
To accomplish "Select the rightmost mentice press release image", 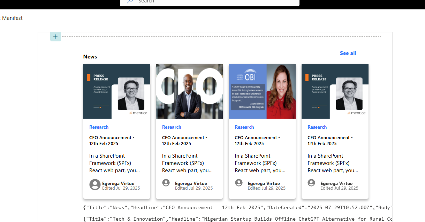I will pos(335,91).
